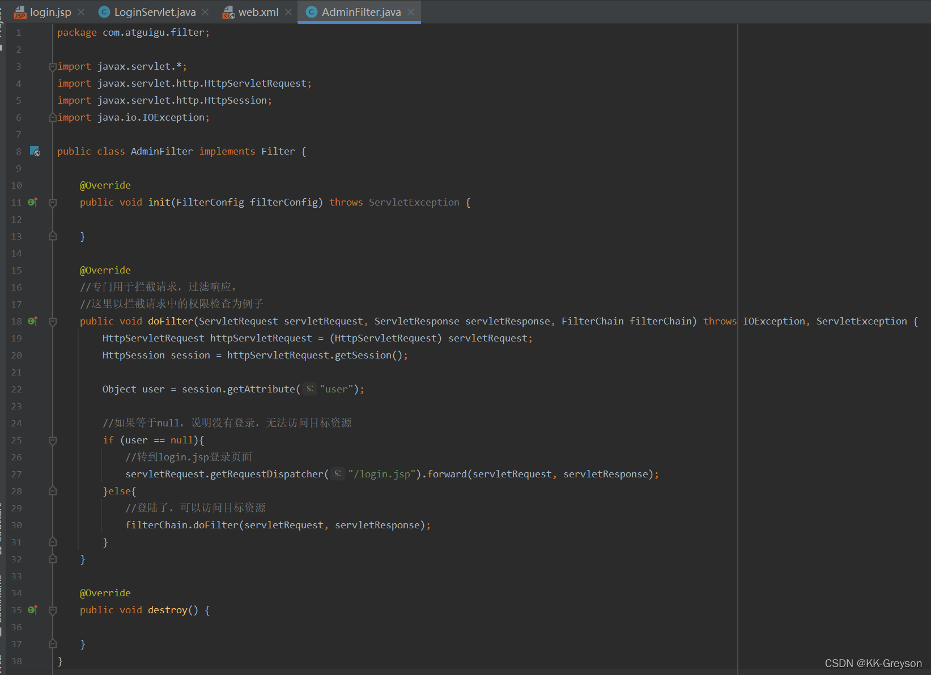931x675 pixels.
Task: Click the fold end marker at line 31
Action: click(53, 542)
